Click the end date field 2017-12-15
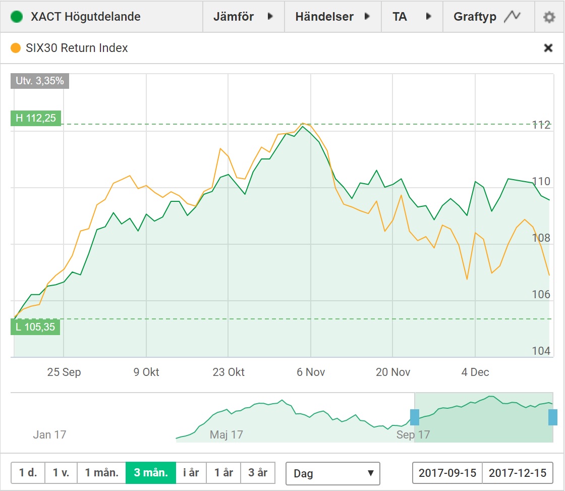 click(x=517, y=473)
